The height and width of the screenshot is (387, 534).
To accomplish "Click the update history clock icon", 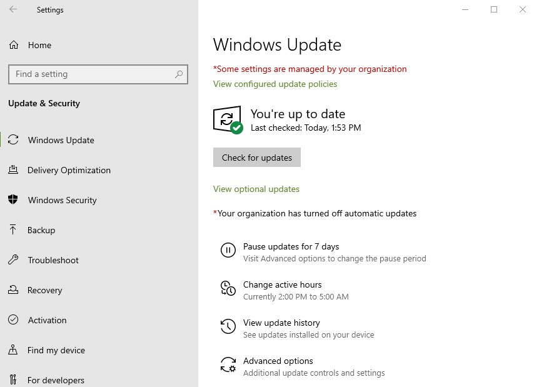I will click(x=228, y=326).
